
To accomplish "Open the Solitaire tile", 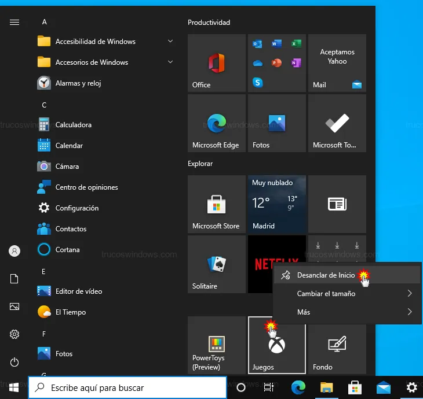I will tap(216, 264).
